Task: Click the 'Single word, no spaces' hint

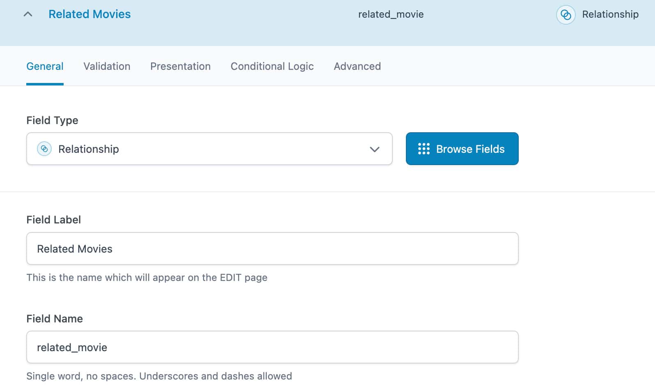Action: (159, 376)
